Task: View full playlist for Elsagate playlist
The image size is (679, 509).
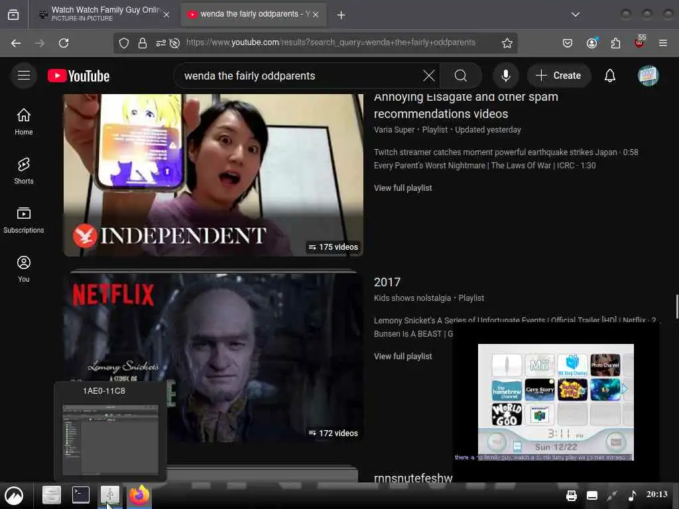Action: (x=402, y=188)
